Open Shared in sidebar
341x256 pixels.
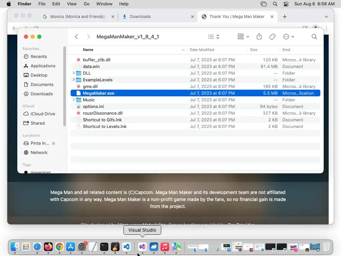tap(34, 123)
